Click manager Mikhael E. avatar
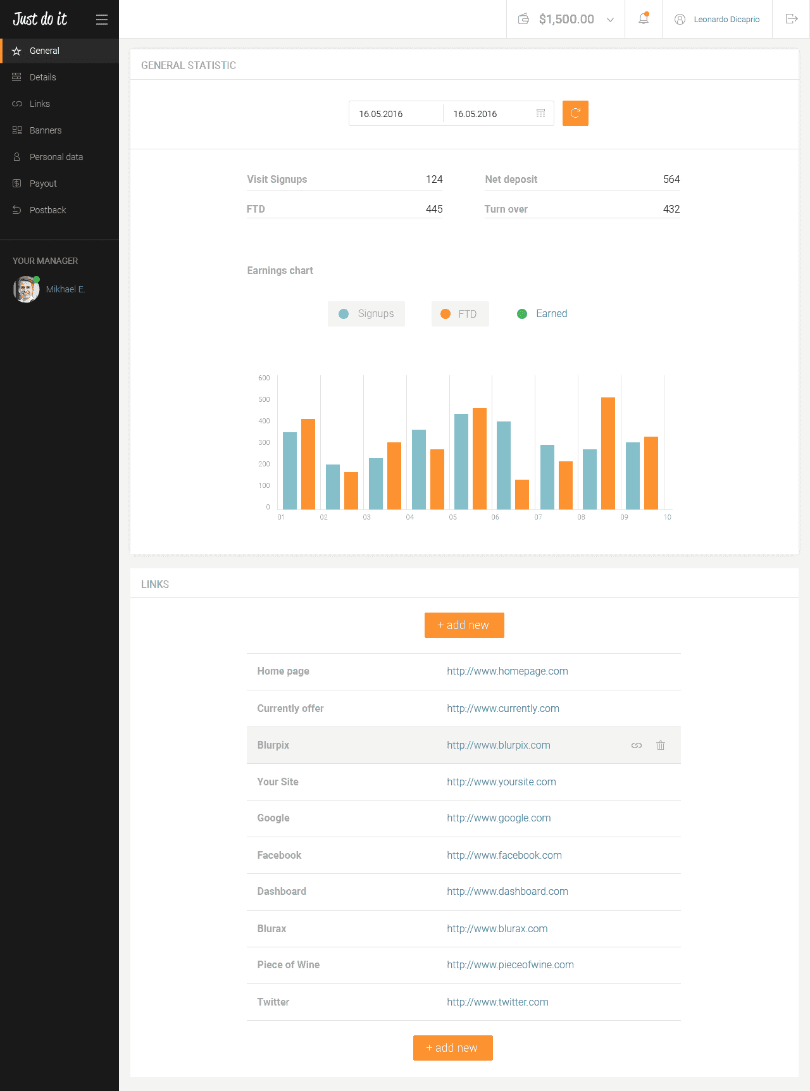Image resolution: width=810 pixels, height=1091 pixels. coord(26,289)
